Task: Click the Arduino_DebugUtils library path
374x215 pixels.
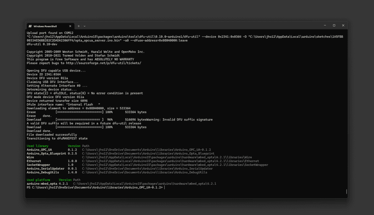Action: (x=145, y=172)
